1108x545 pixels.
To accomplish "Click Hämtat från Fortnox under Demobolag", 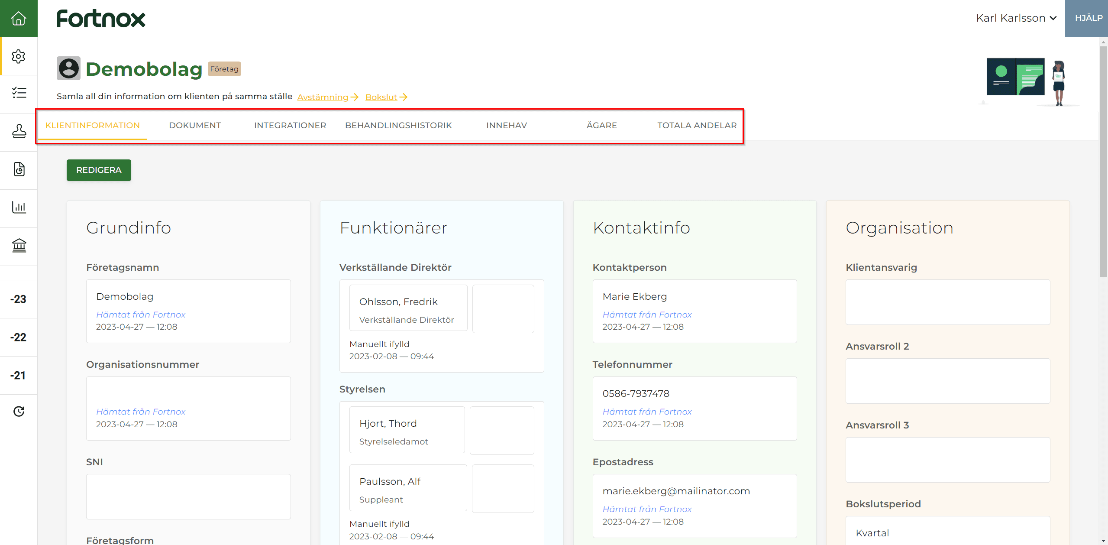I will 141,315.
